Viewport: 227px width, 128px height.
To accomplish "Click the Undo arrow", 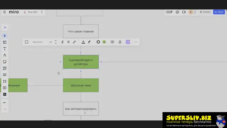I will (5, 103).
